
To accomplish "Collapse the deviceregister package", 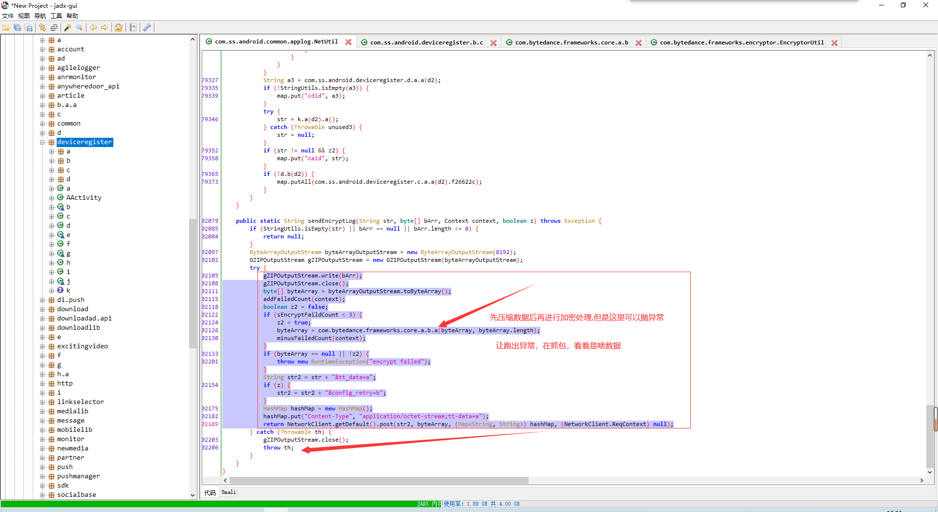I will (x=43, y=142).
